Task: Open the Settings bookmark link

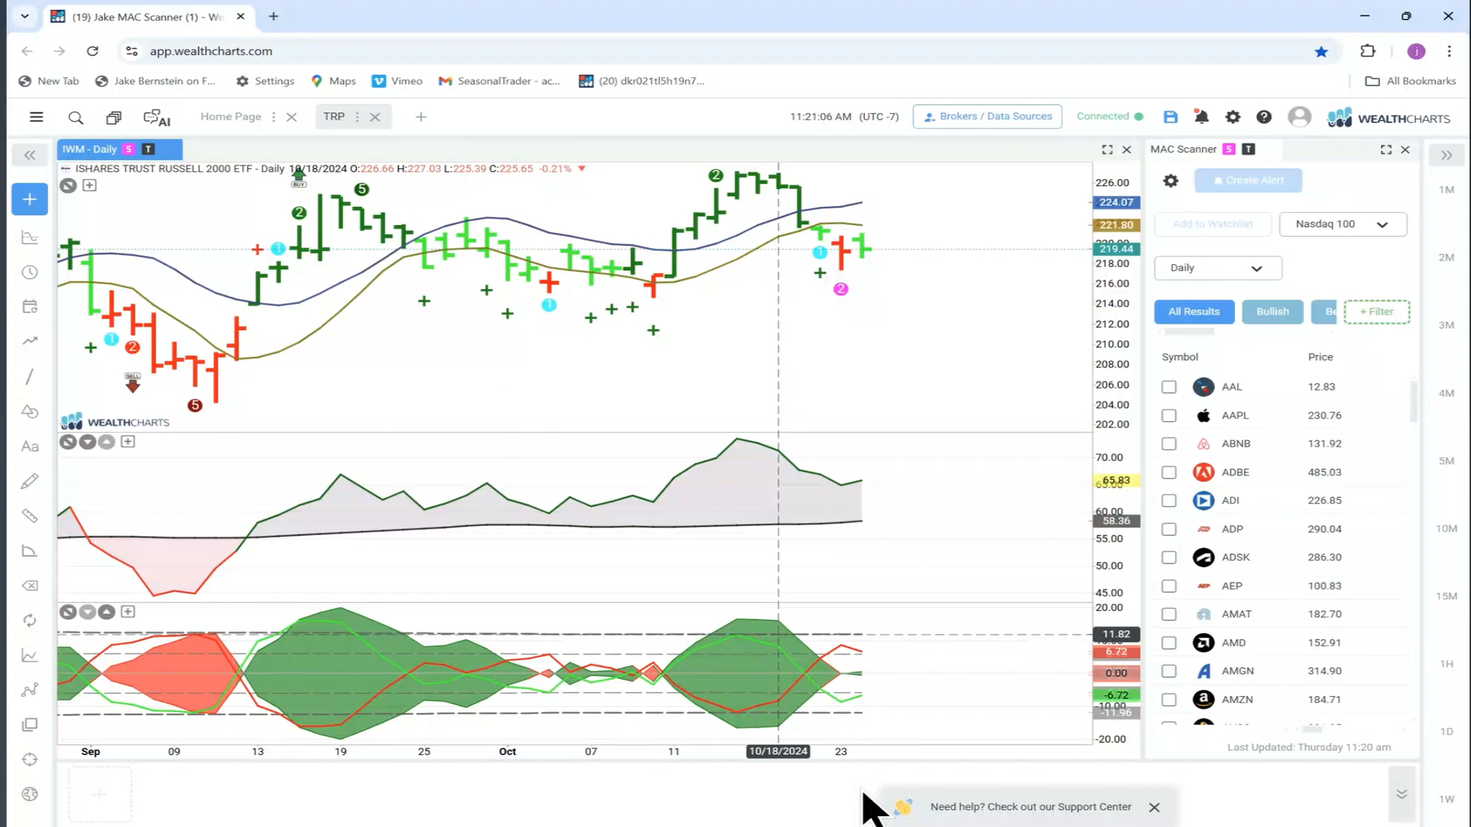Action: 265,81
